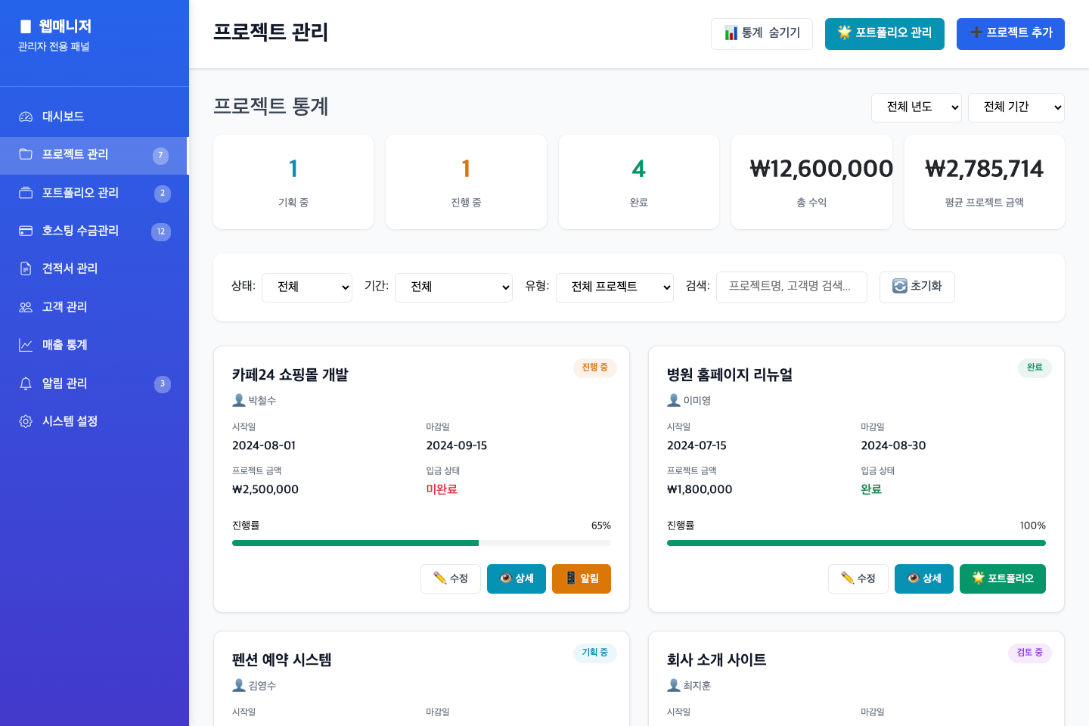Focus the 프로젝트명, 고객명 검색 field
1089x726 pixels.
click(x=792, y=287)
